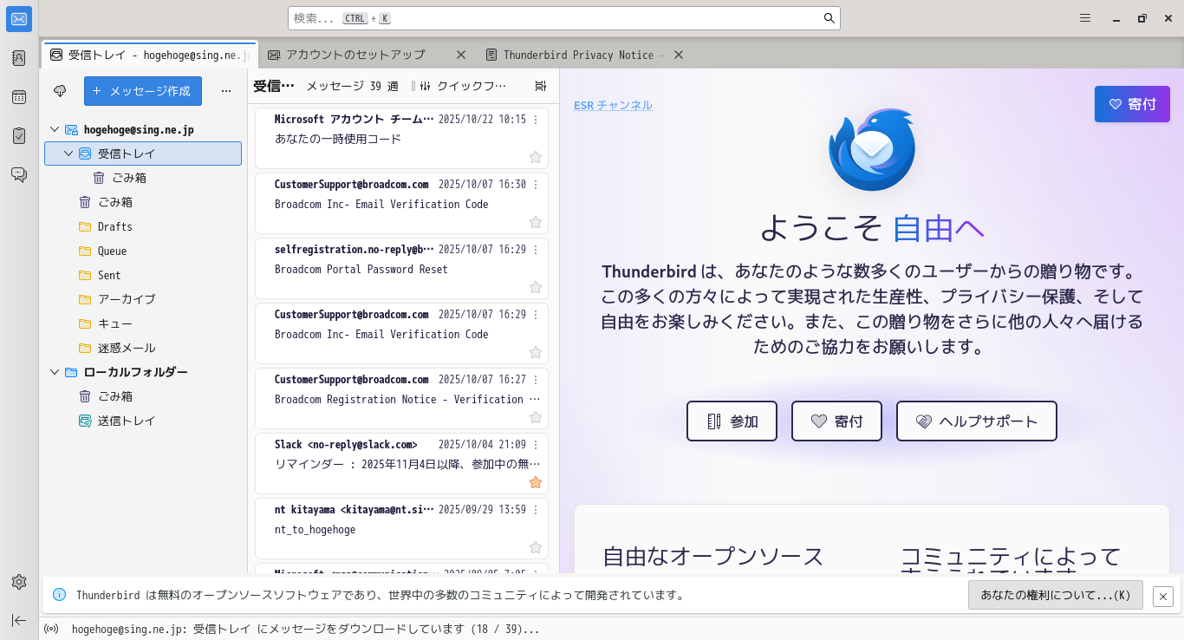Star the Broadcom Portal Password Reset message
1184x640 pixels.
point(536,287)
